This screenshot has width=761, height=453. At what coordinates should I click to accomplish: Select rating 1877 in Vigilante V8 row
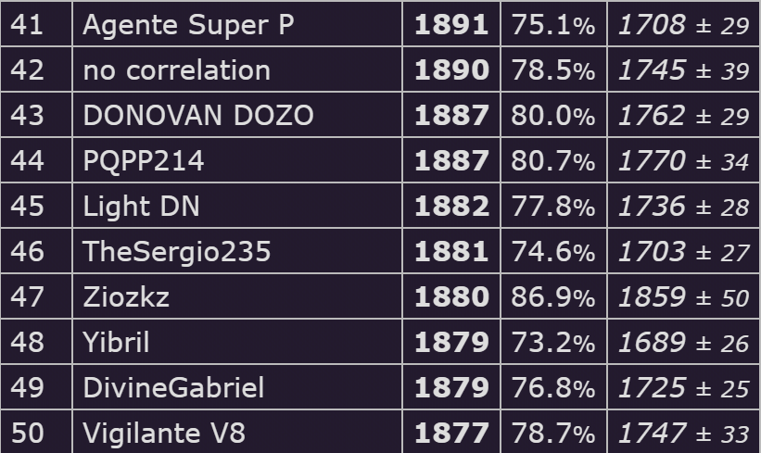point(451,433)
